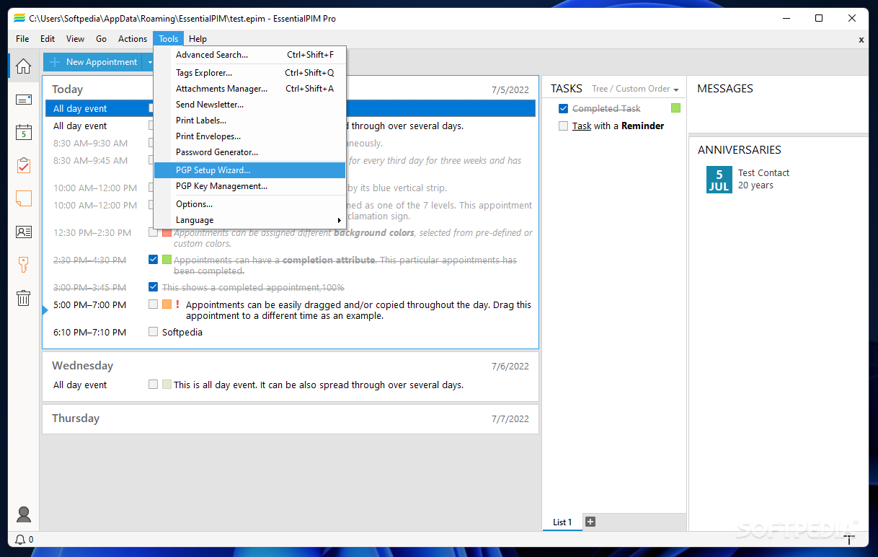The image size is (878, 557).
Task: Click the EssentialPIM app icon in title bar
Action: 19,18
